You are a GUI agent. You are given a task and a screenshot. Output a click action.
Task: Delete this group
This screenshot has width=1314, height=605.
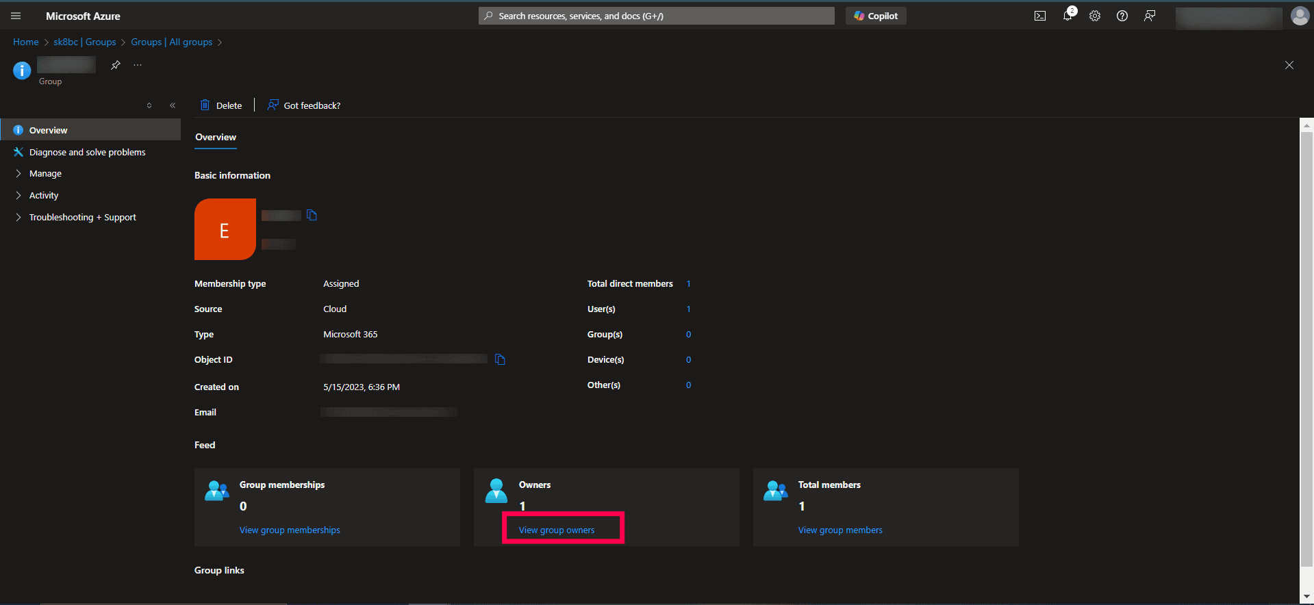[x=221, y=105]
